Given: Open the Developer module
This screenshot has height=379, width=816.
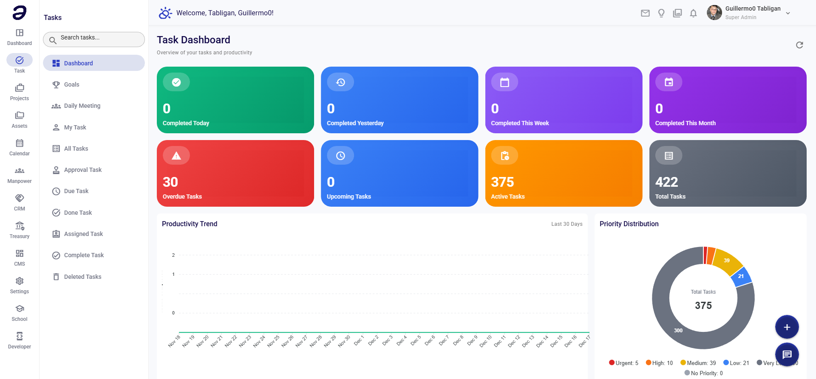Looking at the screenshot, I should pyautogui.click(x=20, y=341).
